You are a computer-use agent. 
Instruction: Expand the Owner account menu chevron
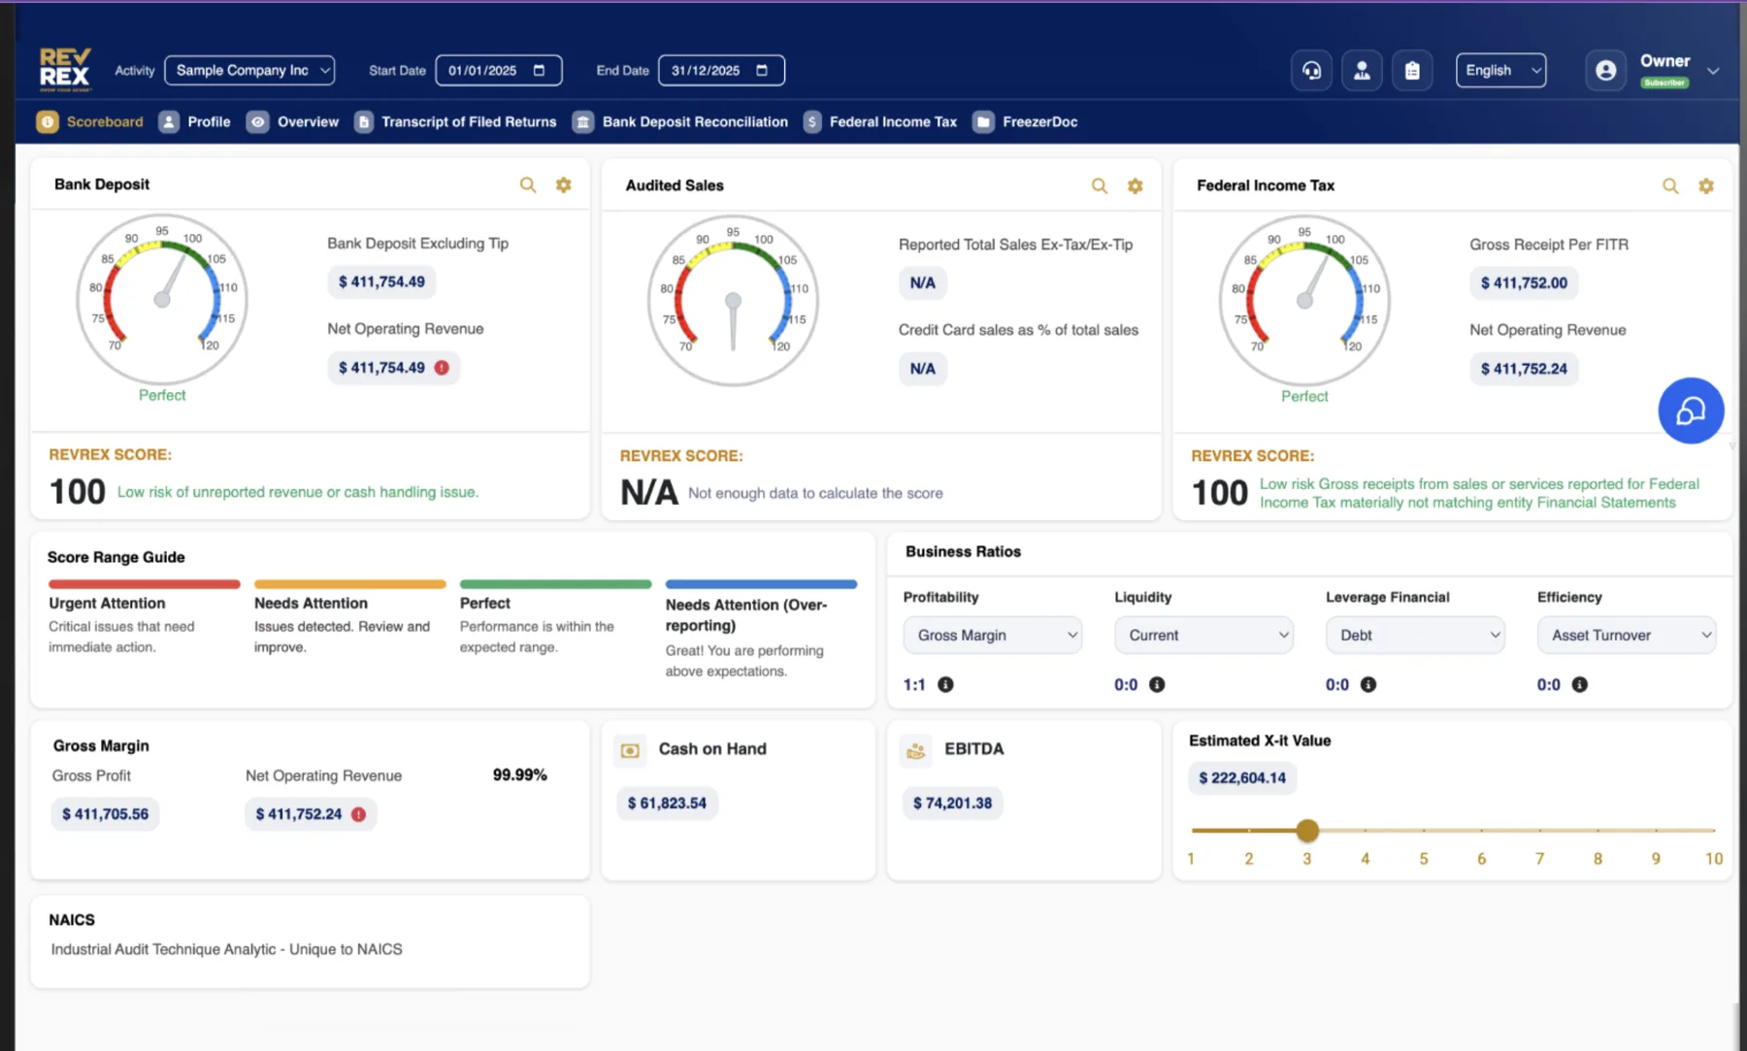pyautogui.click(x=1713, y=71)
